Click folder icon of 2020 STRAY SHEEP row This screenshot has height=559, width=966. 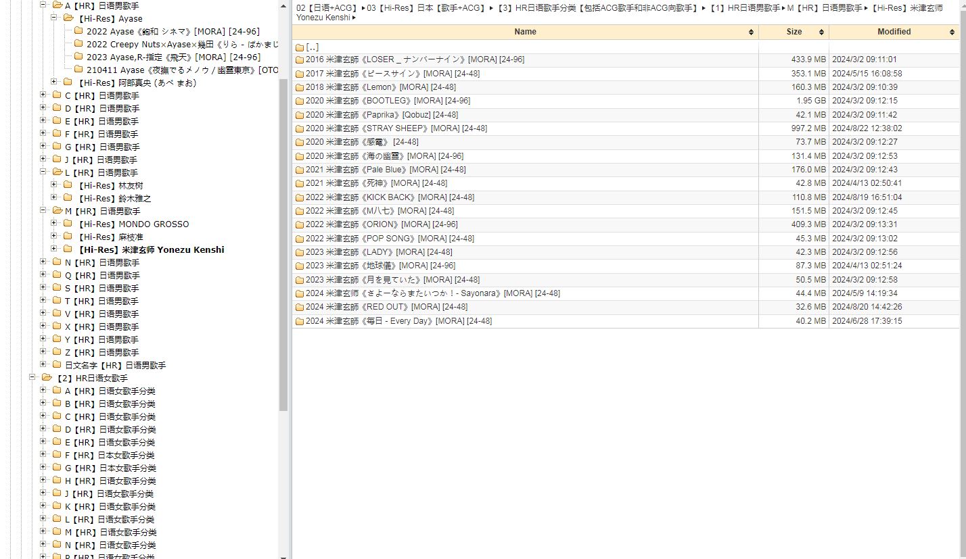(x=300, y=128)
